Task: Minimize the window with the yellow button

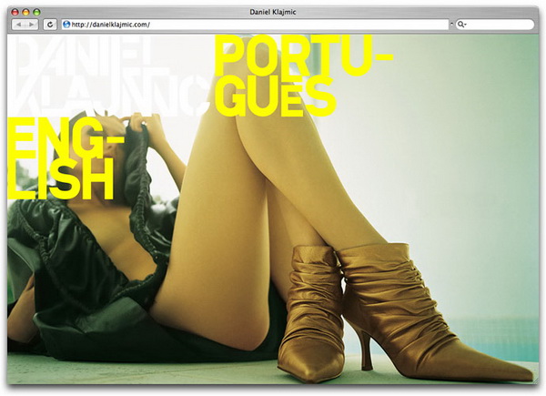Action: (25, 12)
